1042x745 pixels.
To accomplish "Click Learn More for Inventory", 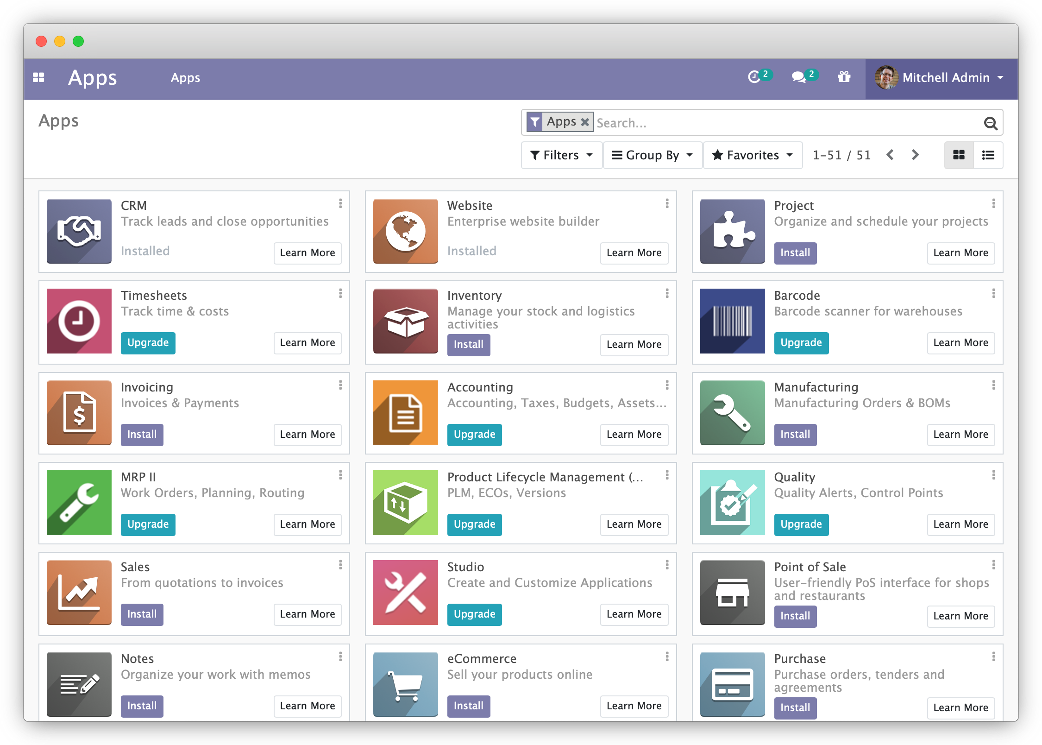I will pos(634,345).
